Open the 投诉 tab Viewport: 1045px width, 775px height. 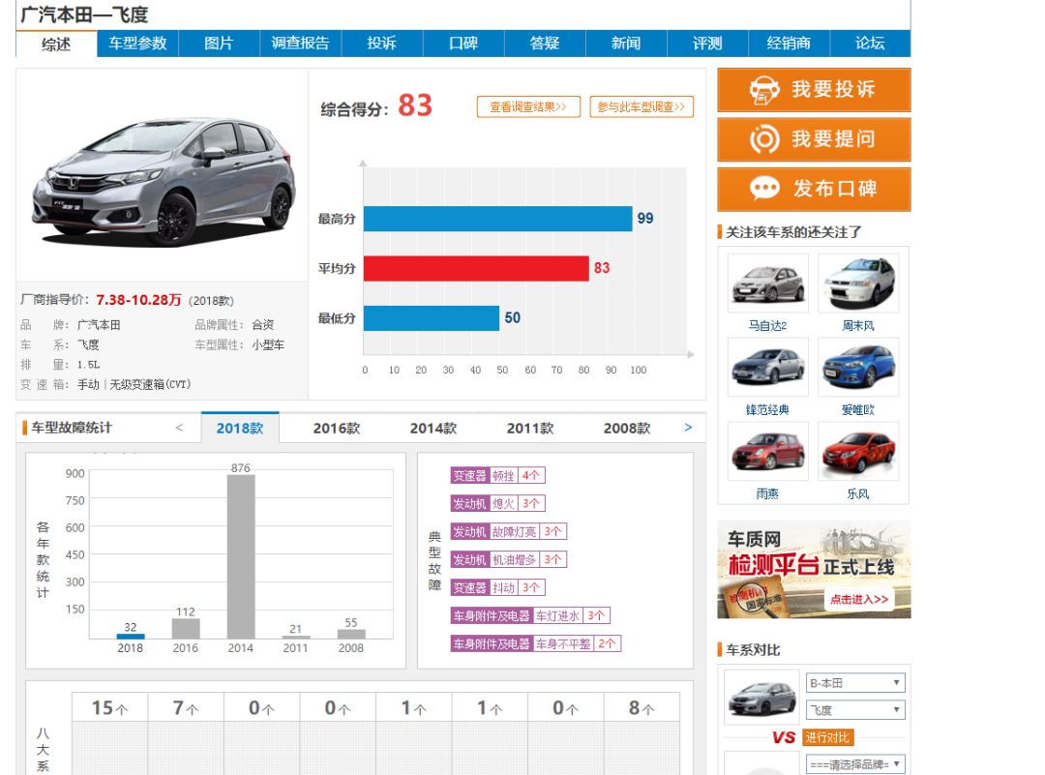pyautogui.click(x=382, y=44)
